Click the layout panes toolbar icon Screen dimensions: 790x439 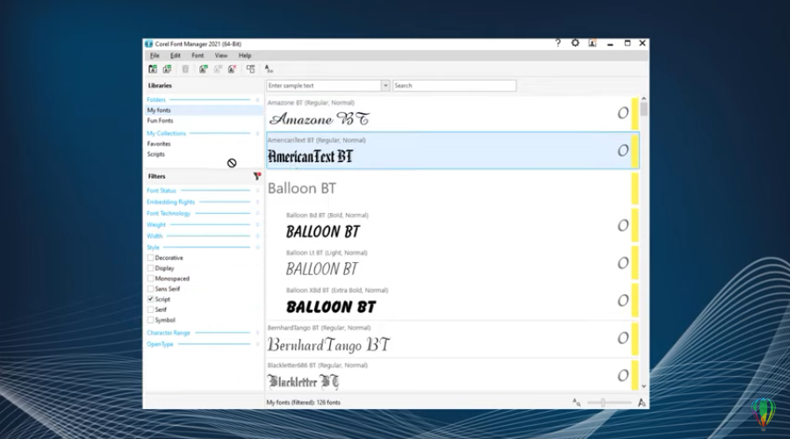(250, 69)
